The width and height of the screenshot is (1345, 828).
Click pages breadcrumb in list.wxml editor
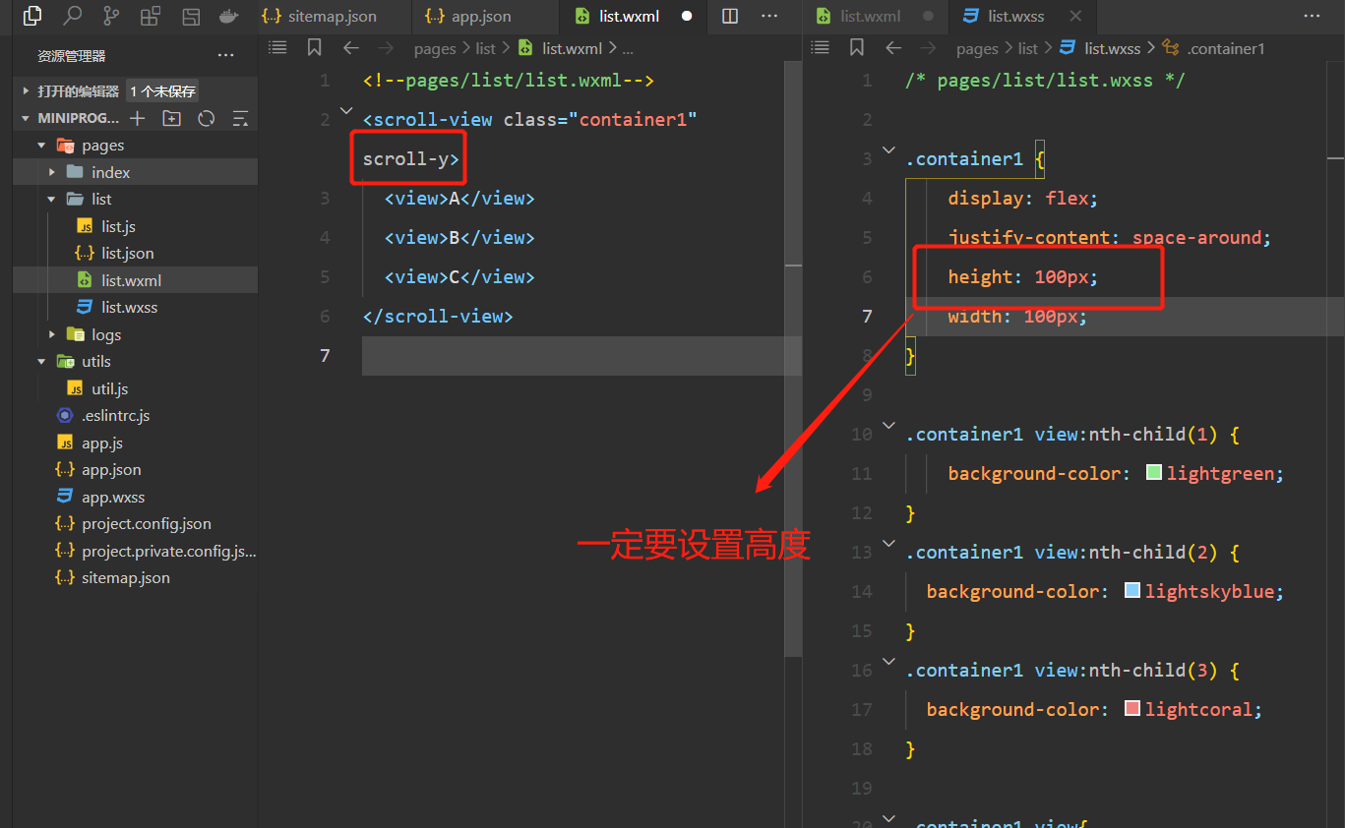click(435, 48)
